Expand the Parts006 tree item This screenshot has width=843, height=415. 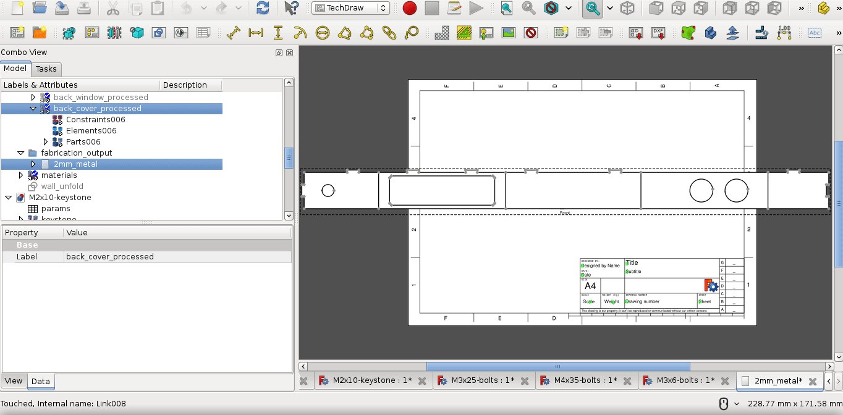tap(44, 141)
